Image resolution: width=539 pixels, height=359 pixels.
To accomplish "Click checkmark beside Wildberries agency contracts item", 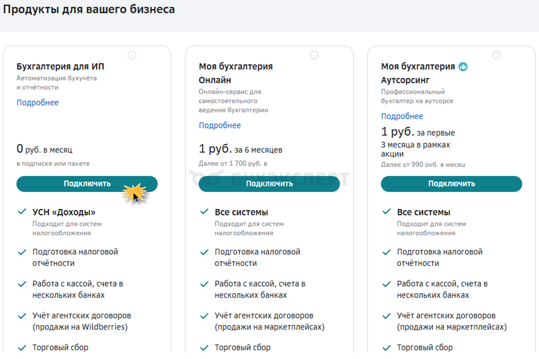I will pos(22,315).
